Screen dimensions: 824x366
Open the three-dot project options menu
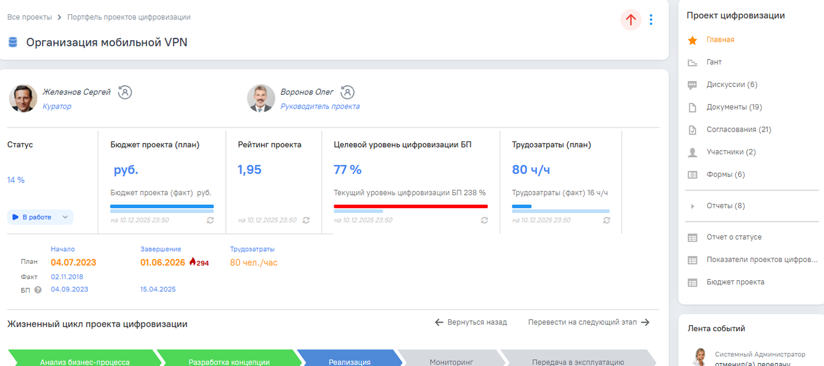click(x=651, y=20)
